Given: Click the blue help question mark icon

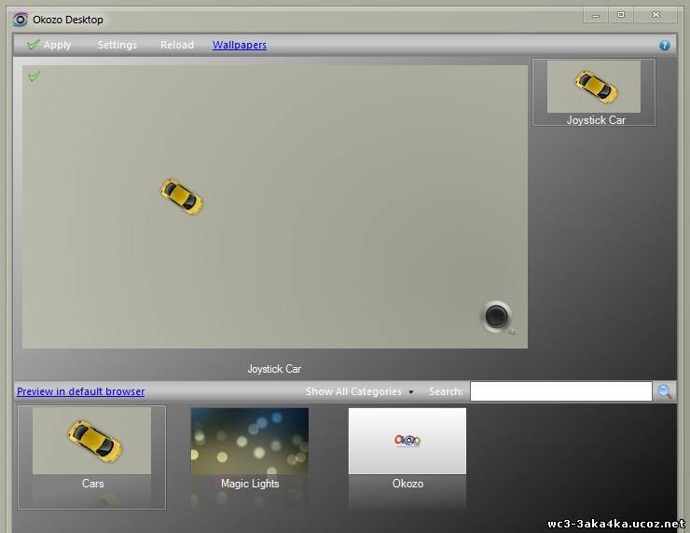Looking at the screenshot, I should (665, 45).
